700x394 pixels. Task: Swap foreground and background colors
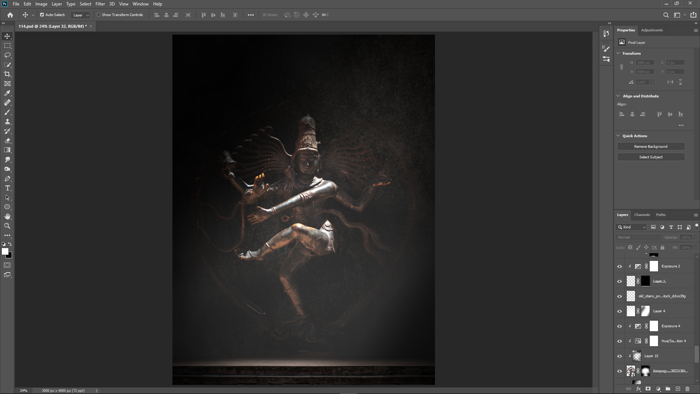(x=10, y=244)
